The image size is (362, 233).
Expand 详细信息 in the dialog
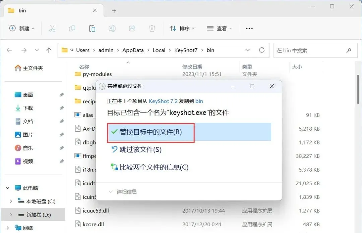(123, 192)
